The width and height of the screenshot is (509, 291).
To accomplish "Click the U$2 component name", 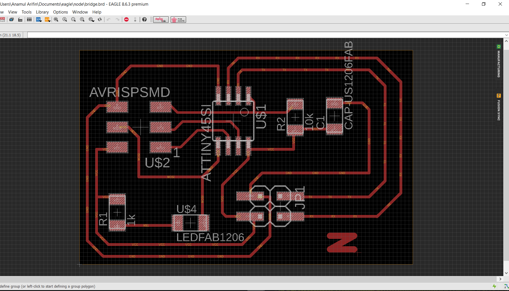I will (157, 163).
